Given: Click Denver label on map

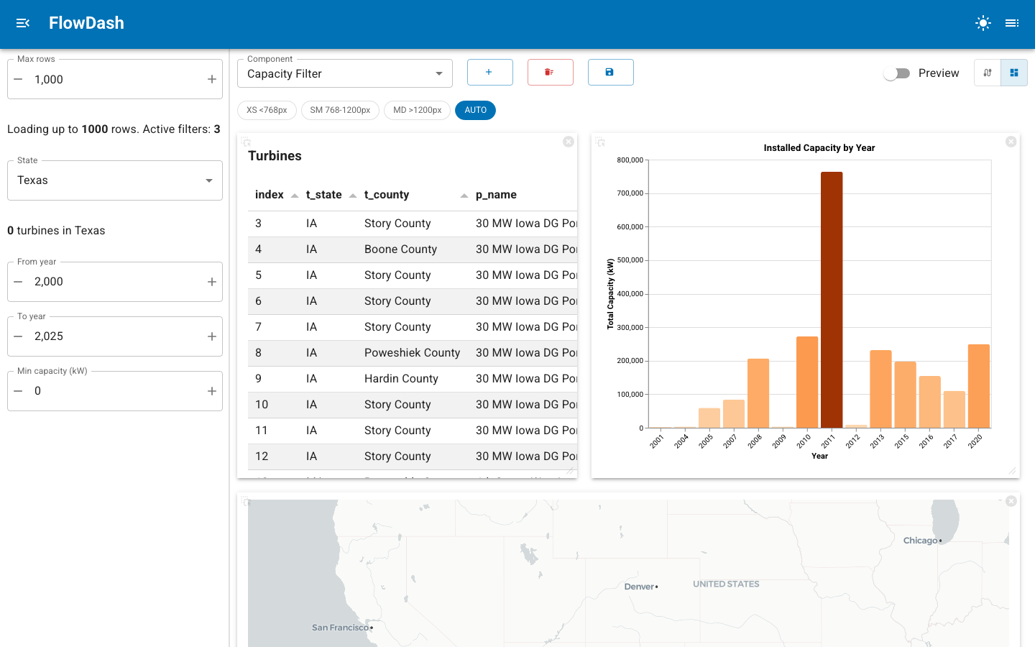Looking at the screenshot, I should (640, 587).
